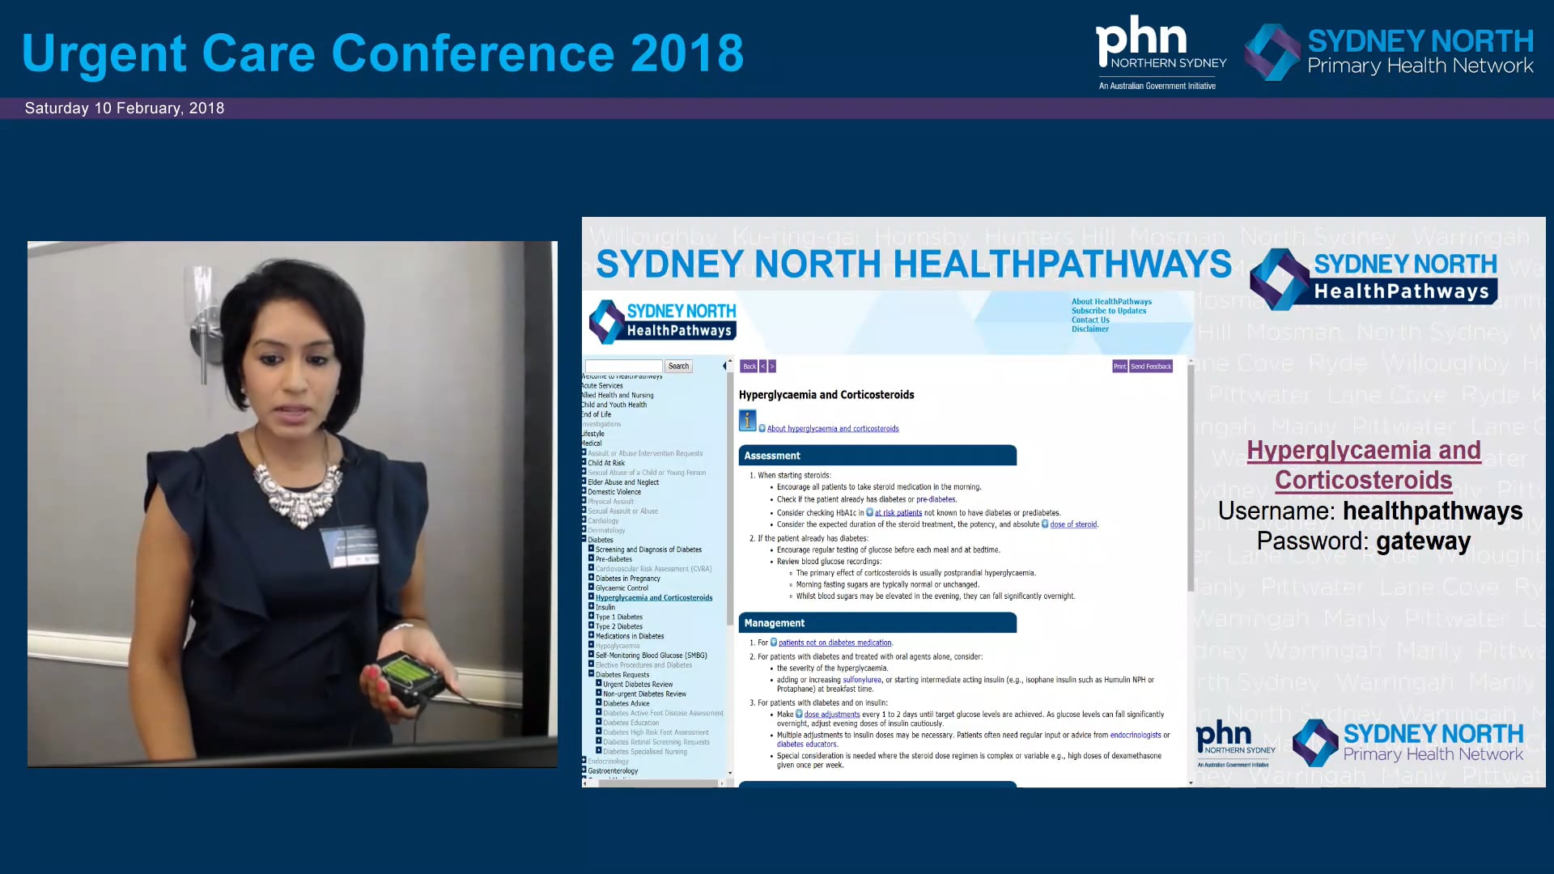Click the plus icon beside "at risk patients"

pos(869,511)
